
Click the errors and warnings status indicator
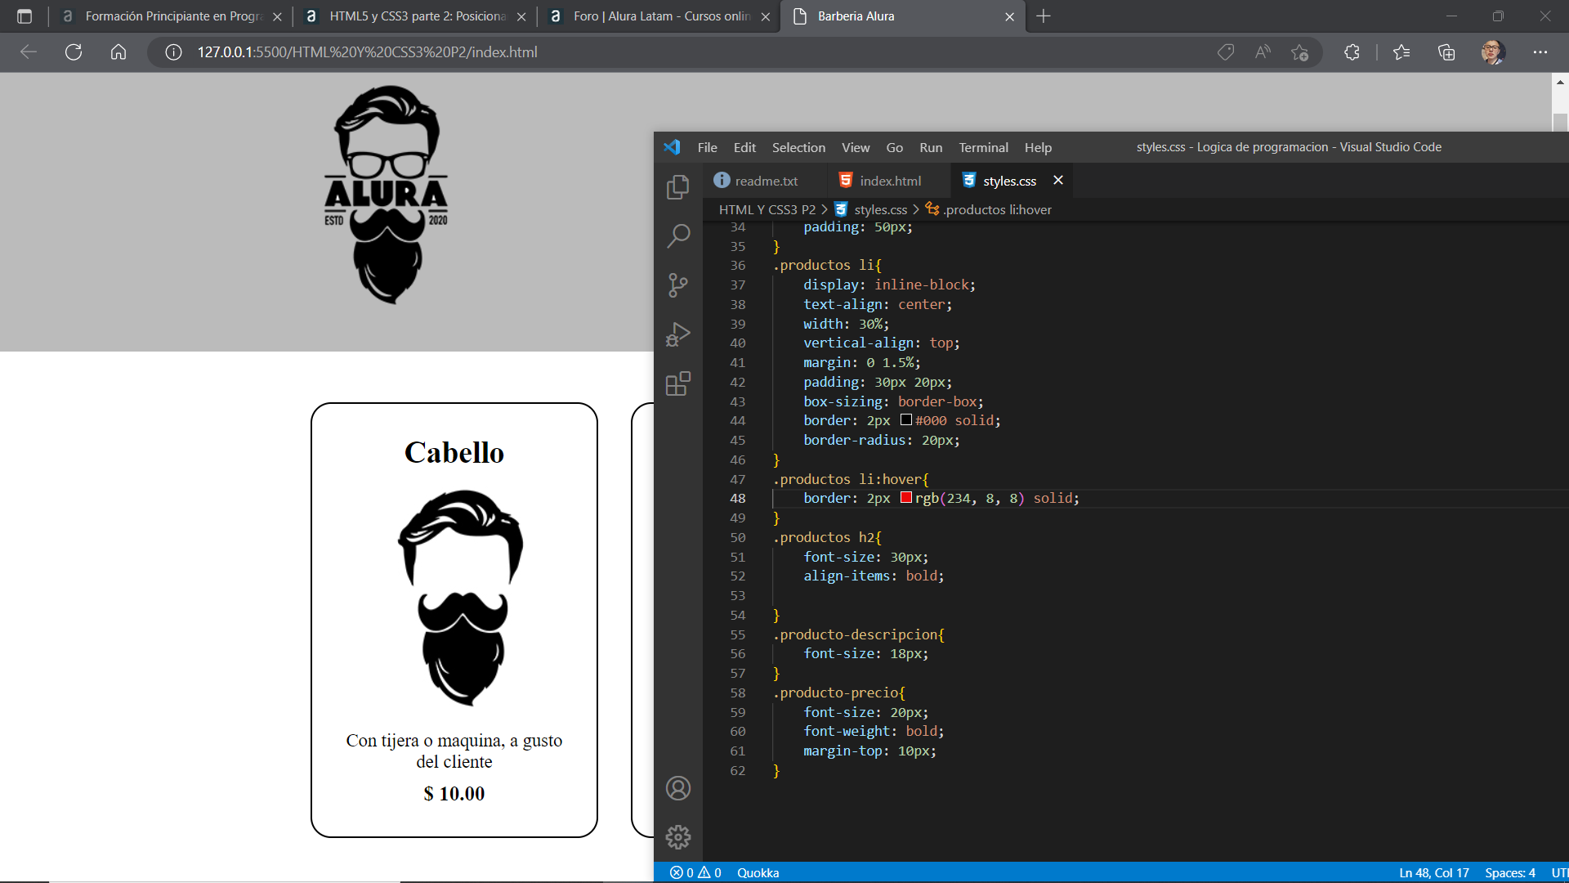[695, 872]
